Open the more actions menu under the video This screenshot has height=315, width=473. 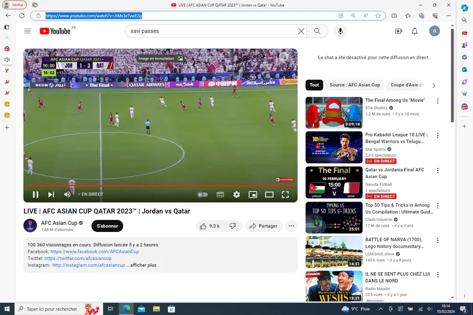[291, 226]
